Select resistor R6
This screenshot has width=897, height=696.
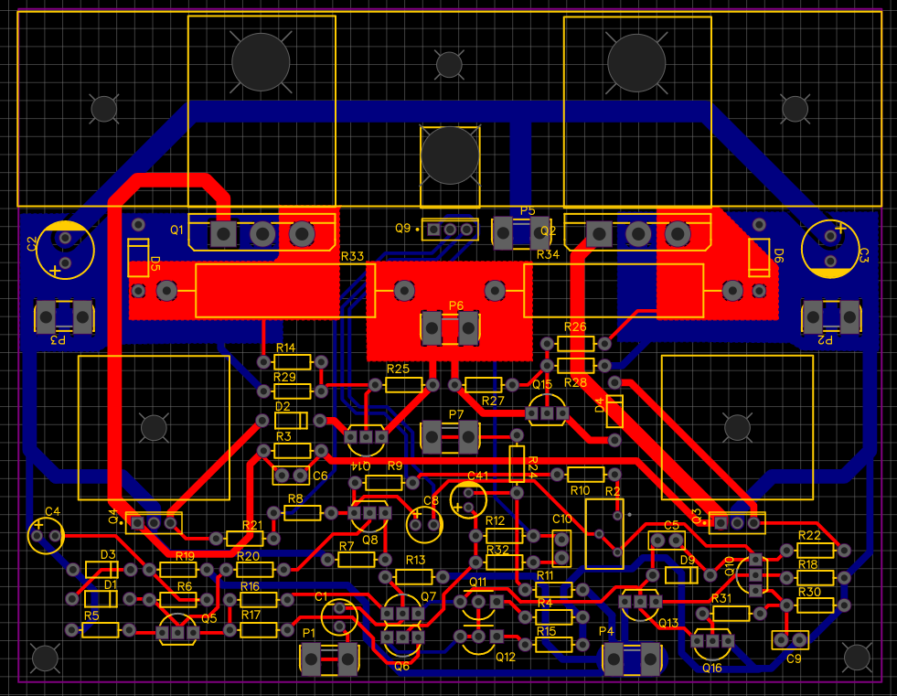click(x=178, y=600)
